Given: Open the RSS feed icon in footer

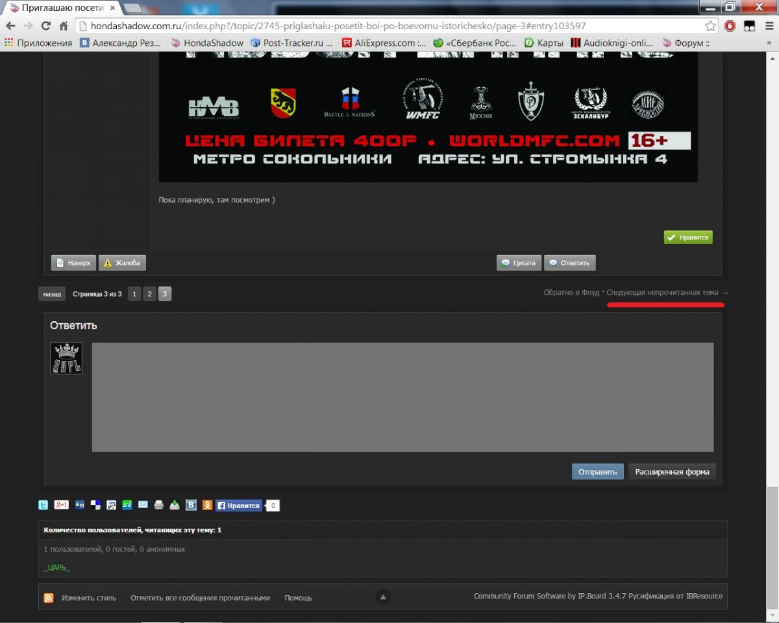Looking at the screenshot, I should point(49,598).
